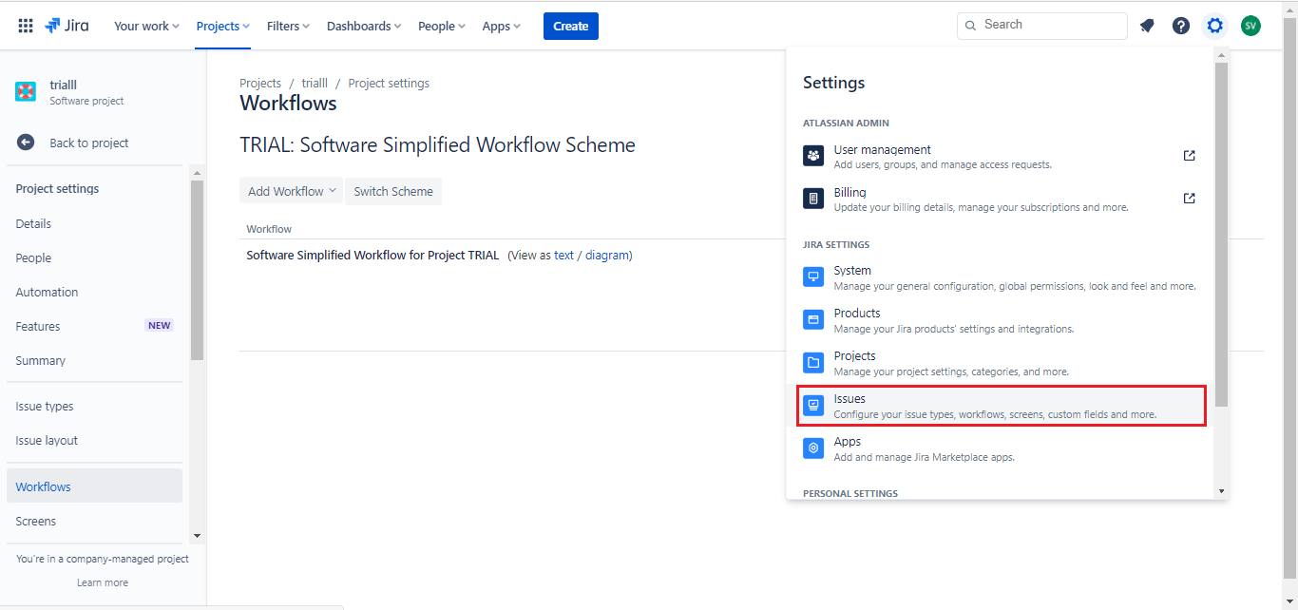The width and height of the screenshot is (1298, 610).
Task: Select System under Jira Settings
Action: click(1001, 277)
